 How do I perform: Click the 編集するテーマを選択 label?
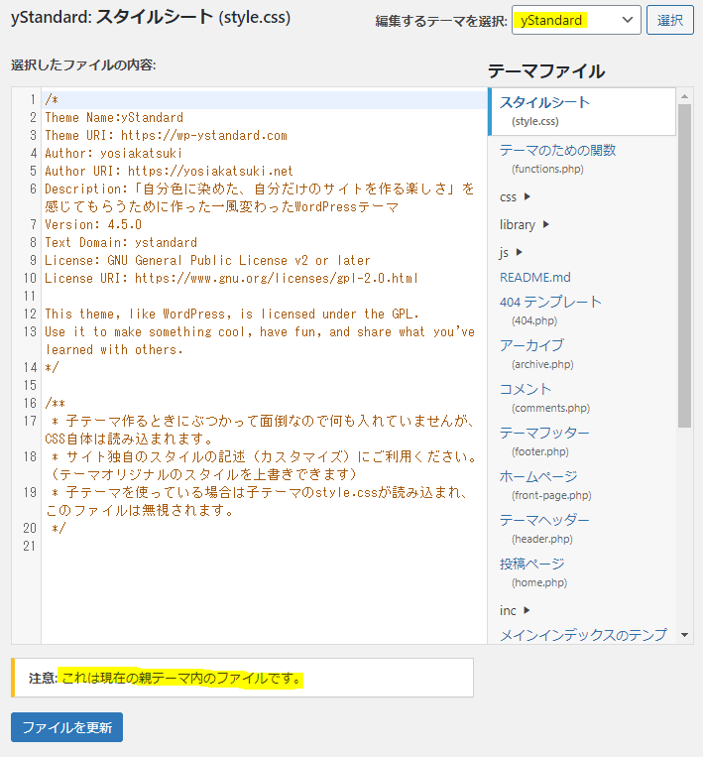pos(441,21)
